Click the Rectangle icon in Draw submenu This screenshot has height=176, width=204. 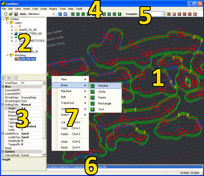92,103
